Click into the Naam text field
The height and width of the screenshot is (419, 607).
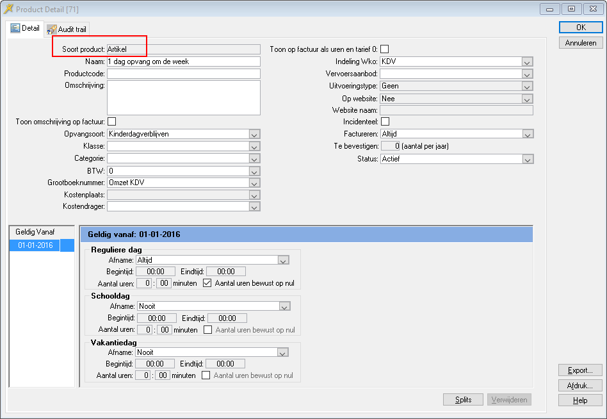click(183, 62)
